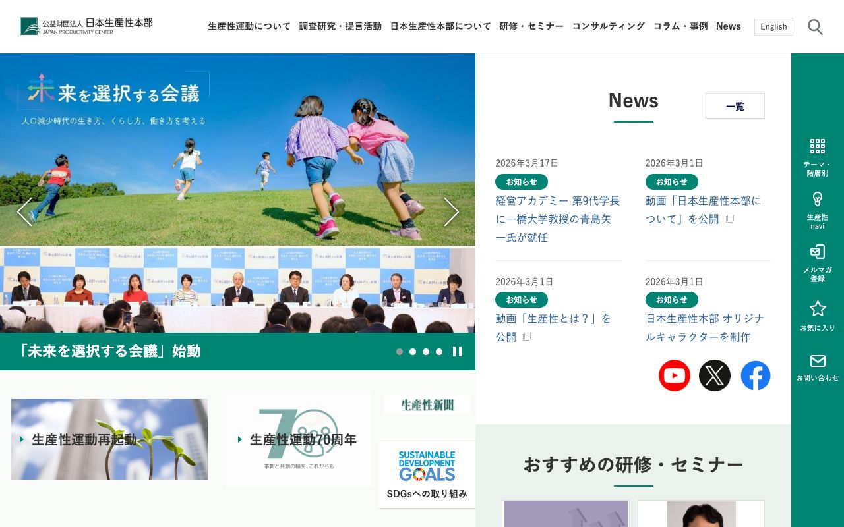
Task: Open the site search magnifier icon
Action: coord(815,27)
